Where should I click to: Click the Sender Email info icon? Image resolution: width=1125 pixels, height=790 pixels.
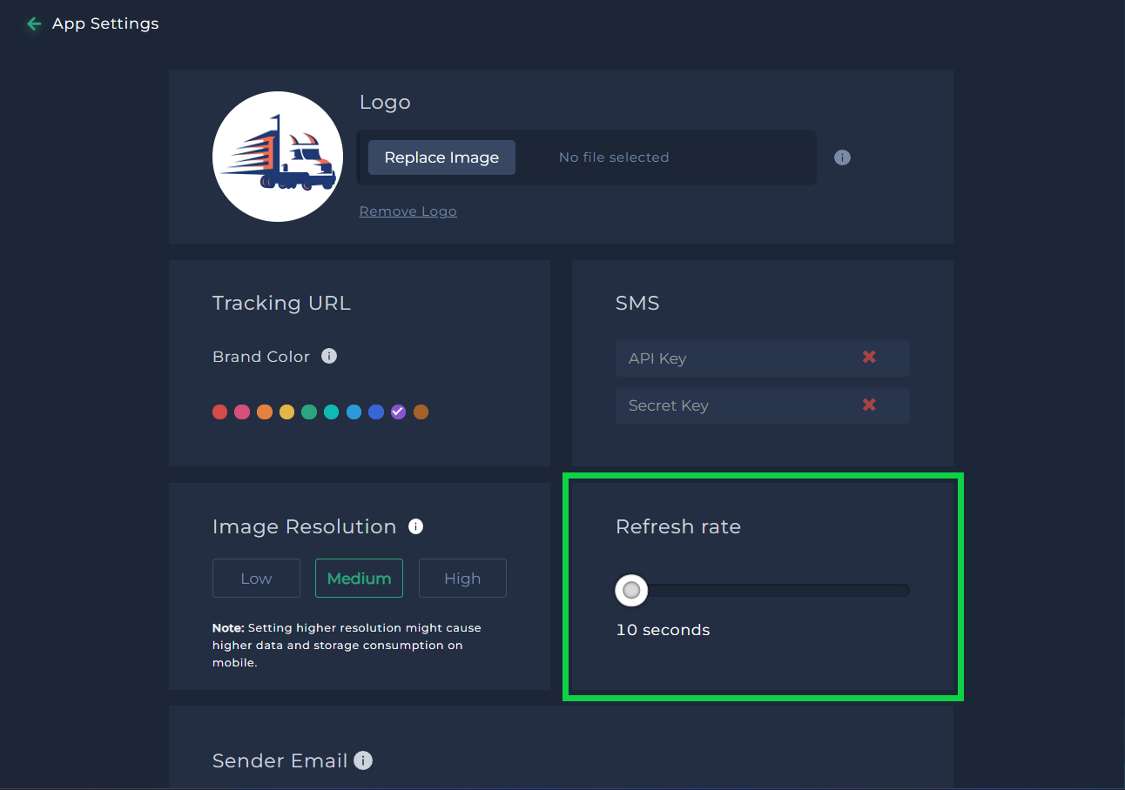tap(363, 760)
